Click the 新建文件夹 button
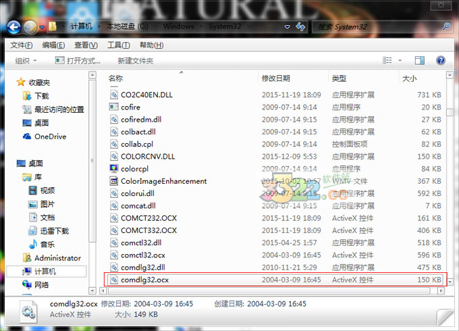The width and height of the screenshot is (459, 331). [136, 61]
